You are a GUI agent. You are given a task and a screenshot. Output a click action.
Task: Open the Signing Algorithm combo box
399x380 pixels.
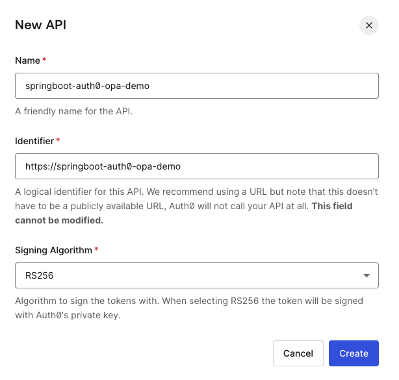point(196,275)
